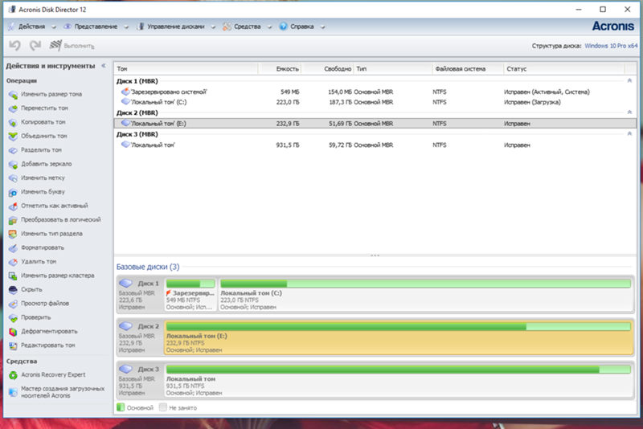Sort by the Емкость column header

(x=280, y=69)
